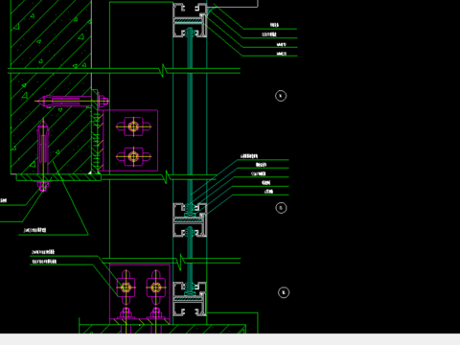460x345 pixels.
Task: Select the hatched concrete block at top left
Action: [51, 34]
